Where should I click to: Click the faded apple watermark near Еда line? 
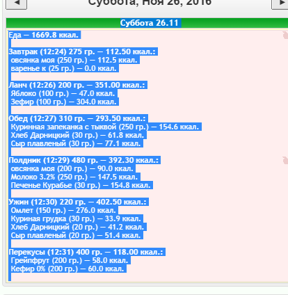(x=285, y=35)
